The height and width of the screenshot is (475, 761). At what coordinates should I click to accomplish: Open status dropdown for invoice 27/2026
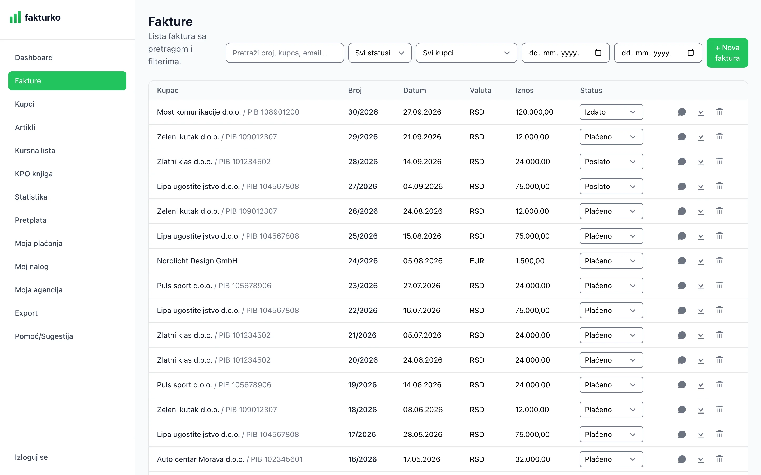pos(611,187)
